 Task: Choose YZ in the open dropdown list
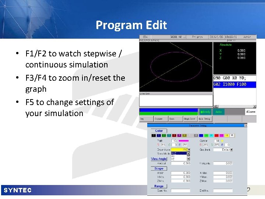(179, 159)
